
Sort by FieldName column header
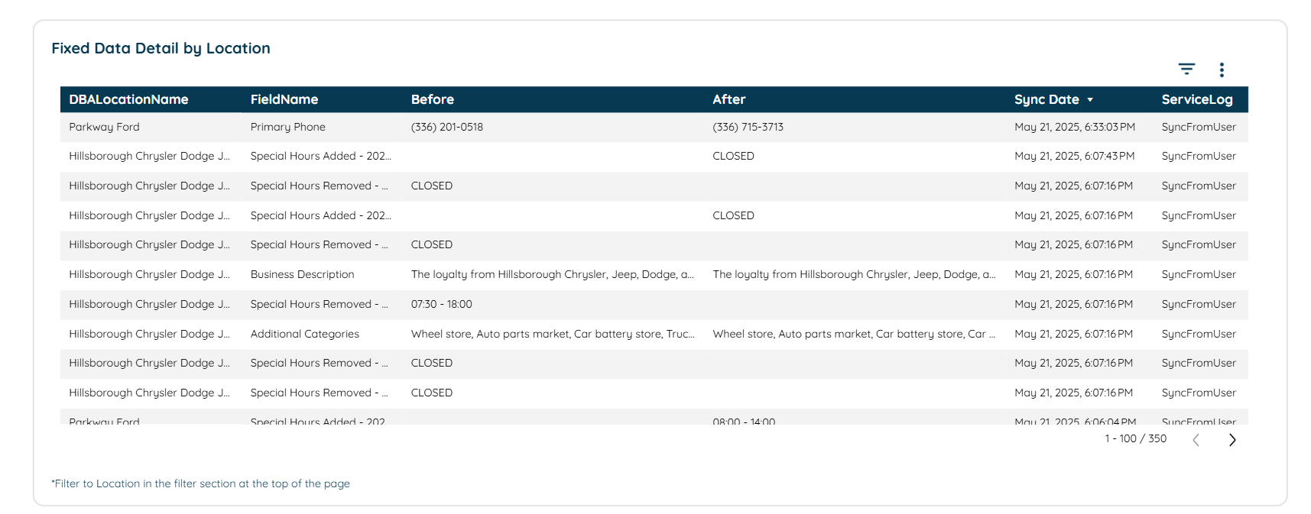click(284, 99)
